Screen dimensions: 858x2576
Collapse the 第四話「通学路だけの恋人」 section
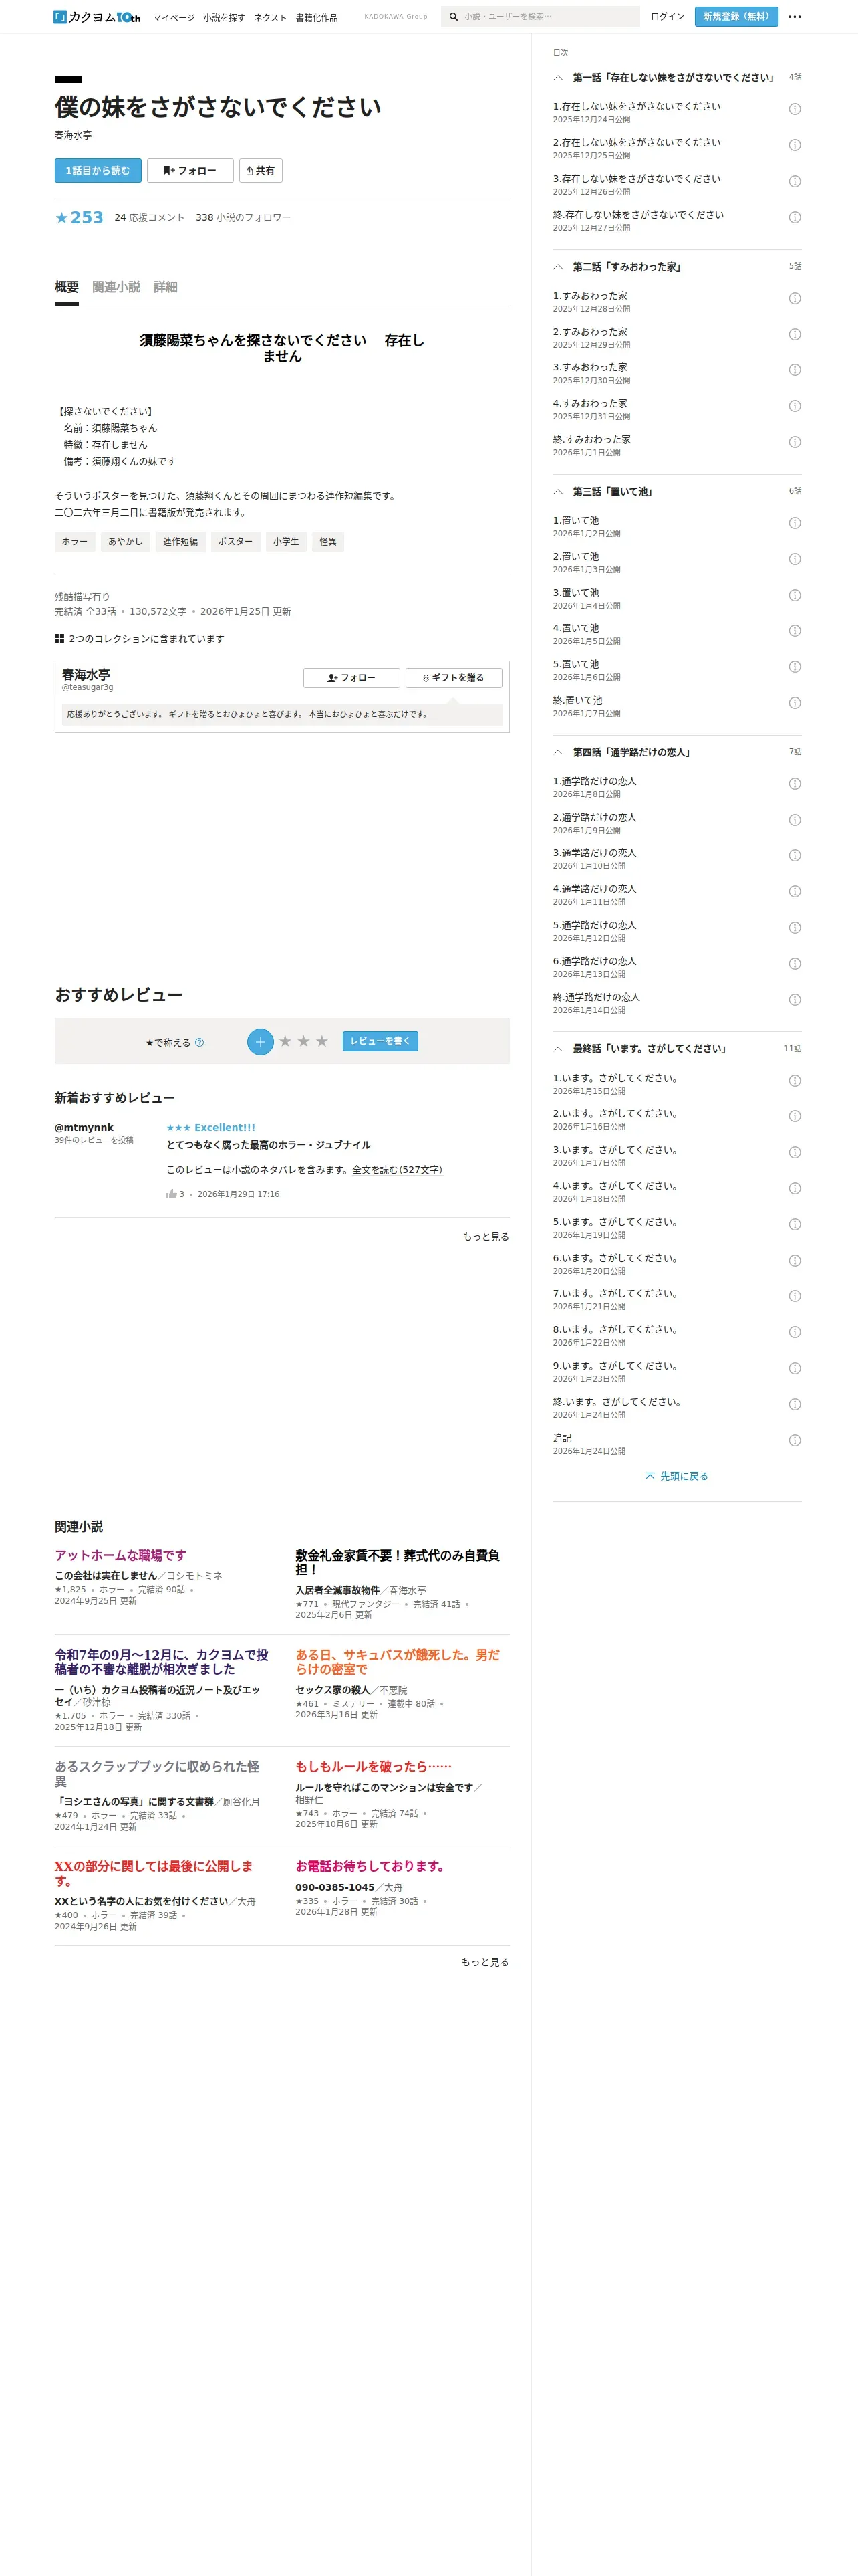(x=559, y=752)
